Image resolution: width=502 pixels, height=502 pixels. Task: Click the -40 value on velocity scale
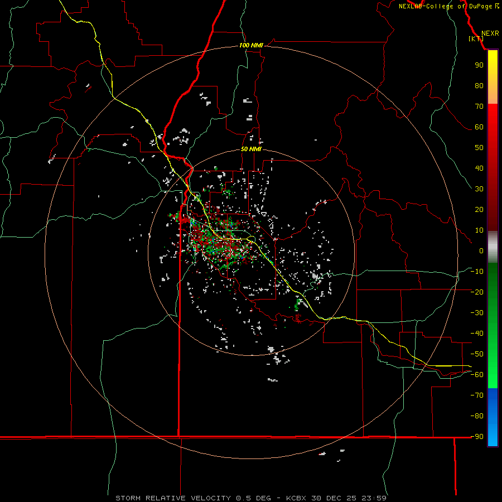[477, 334]
